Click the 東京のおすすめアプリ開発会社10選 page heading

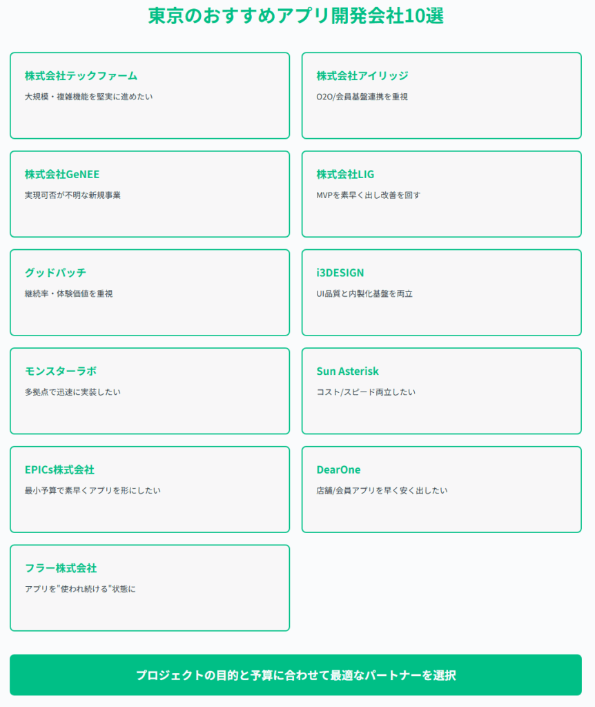(296, 16)
